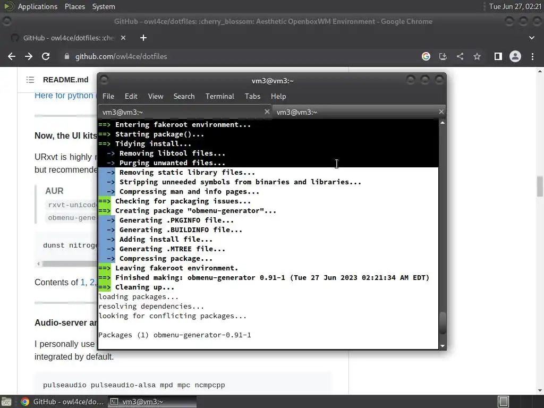The width and height of the screenshot is (544, 408).
Task: Open the terminal Edit menu
Action: (x=131, y=97)
